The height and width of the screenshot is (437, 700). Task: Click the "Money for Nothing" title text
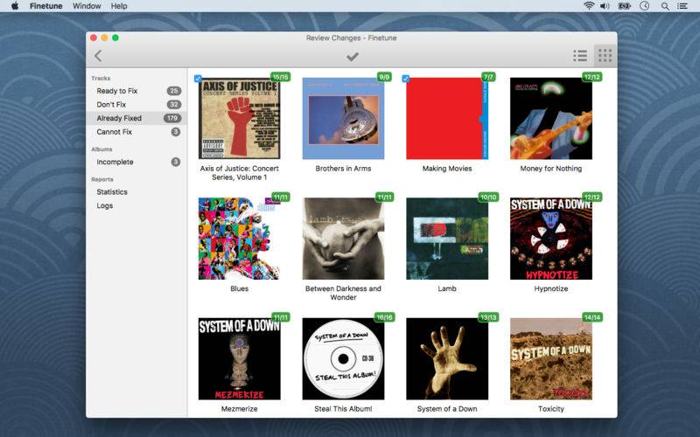551,169
